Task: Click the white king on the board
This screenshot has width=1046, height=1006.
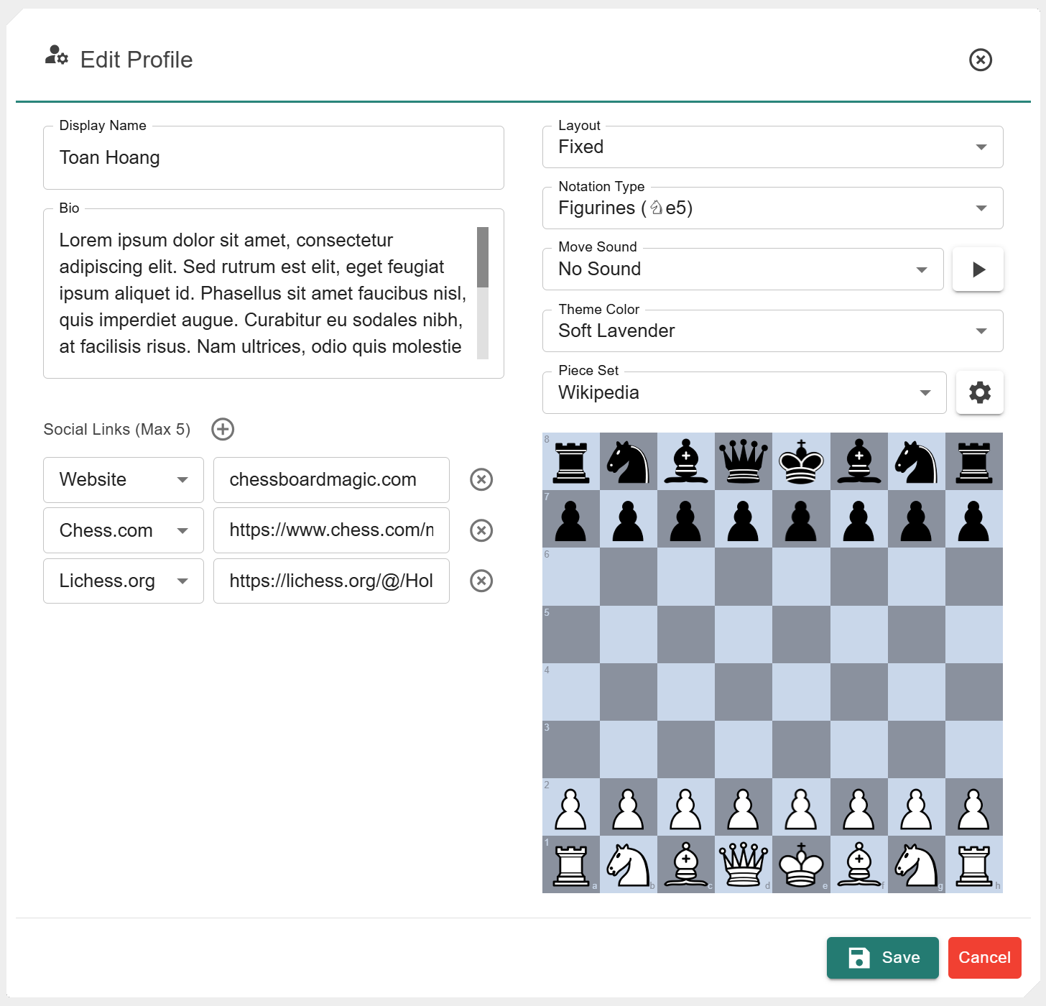Action: (801, 864)
